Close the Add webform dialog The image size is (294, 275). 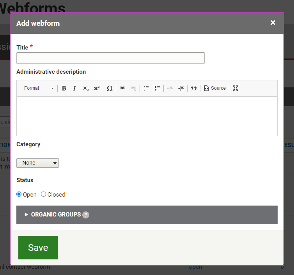[x=273, y=23]
